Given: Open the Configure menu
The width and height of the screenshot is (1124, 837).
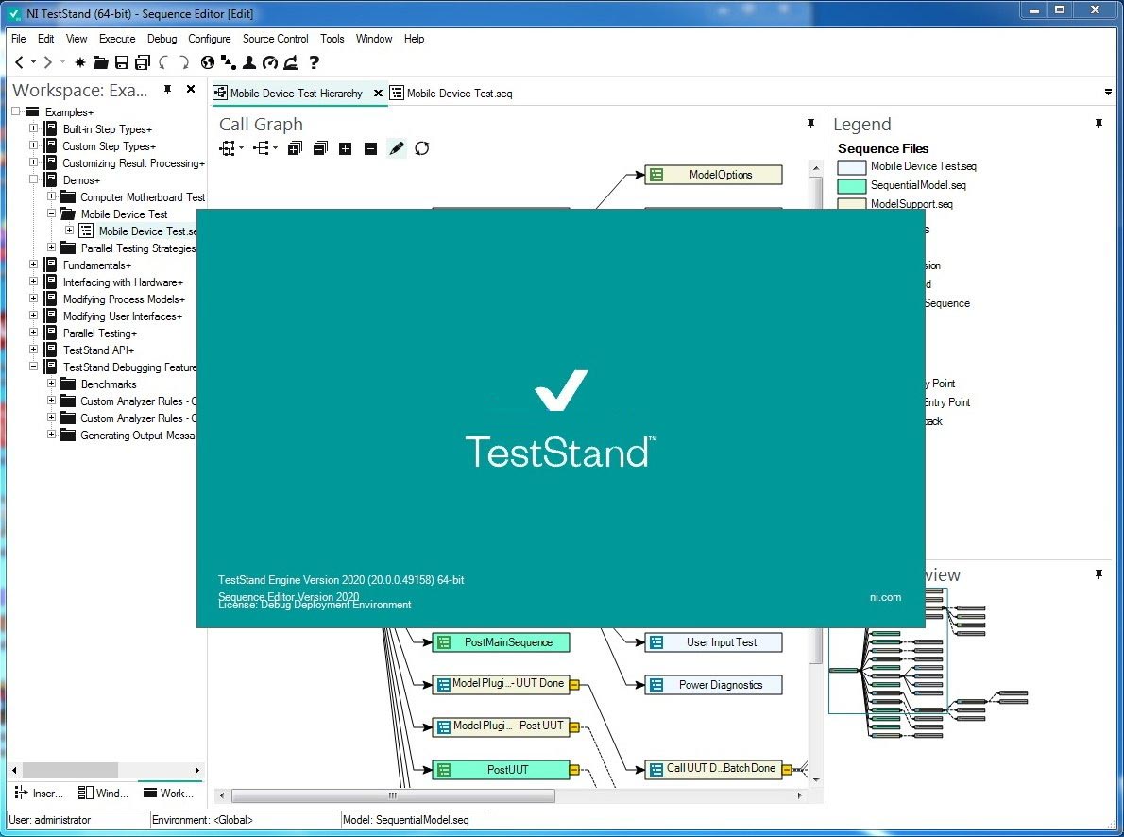Looking at the screenshot, I should (x=210, y=39).
